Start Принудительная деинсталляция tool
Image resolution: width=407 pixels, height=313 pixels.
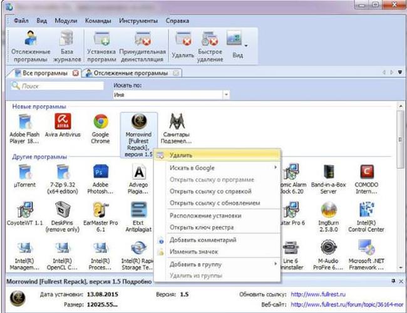pos(142,46)
